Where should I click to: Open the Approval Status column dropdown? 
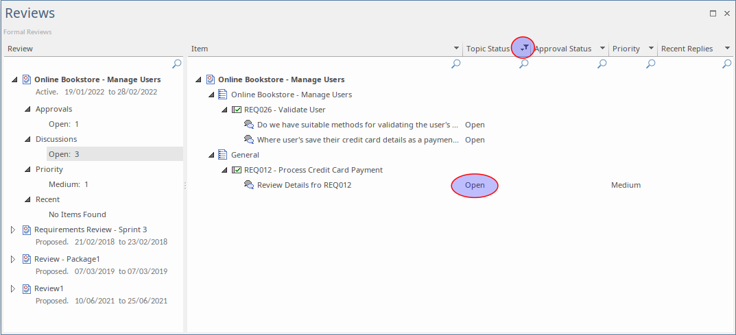(602, 49)
